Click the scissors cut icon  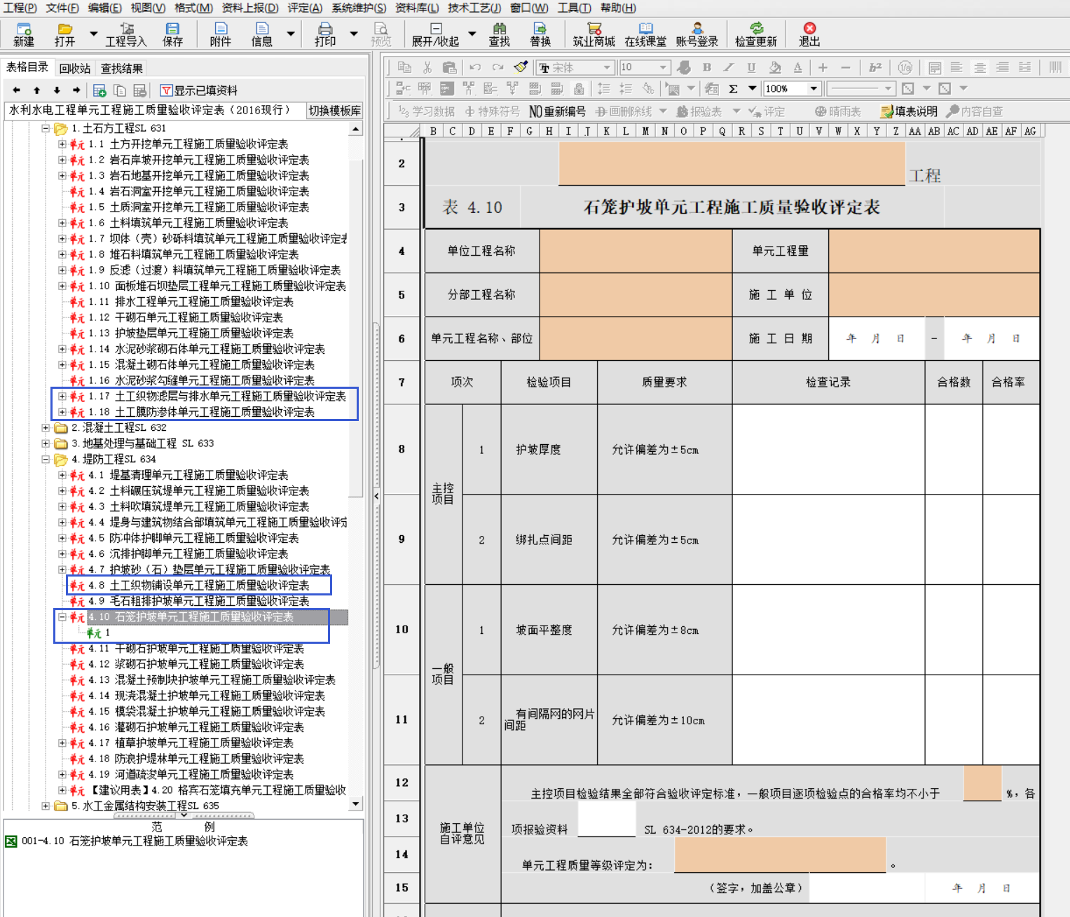[427, 67]
